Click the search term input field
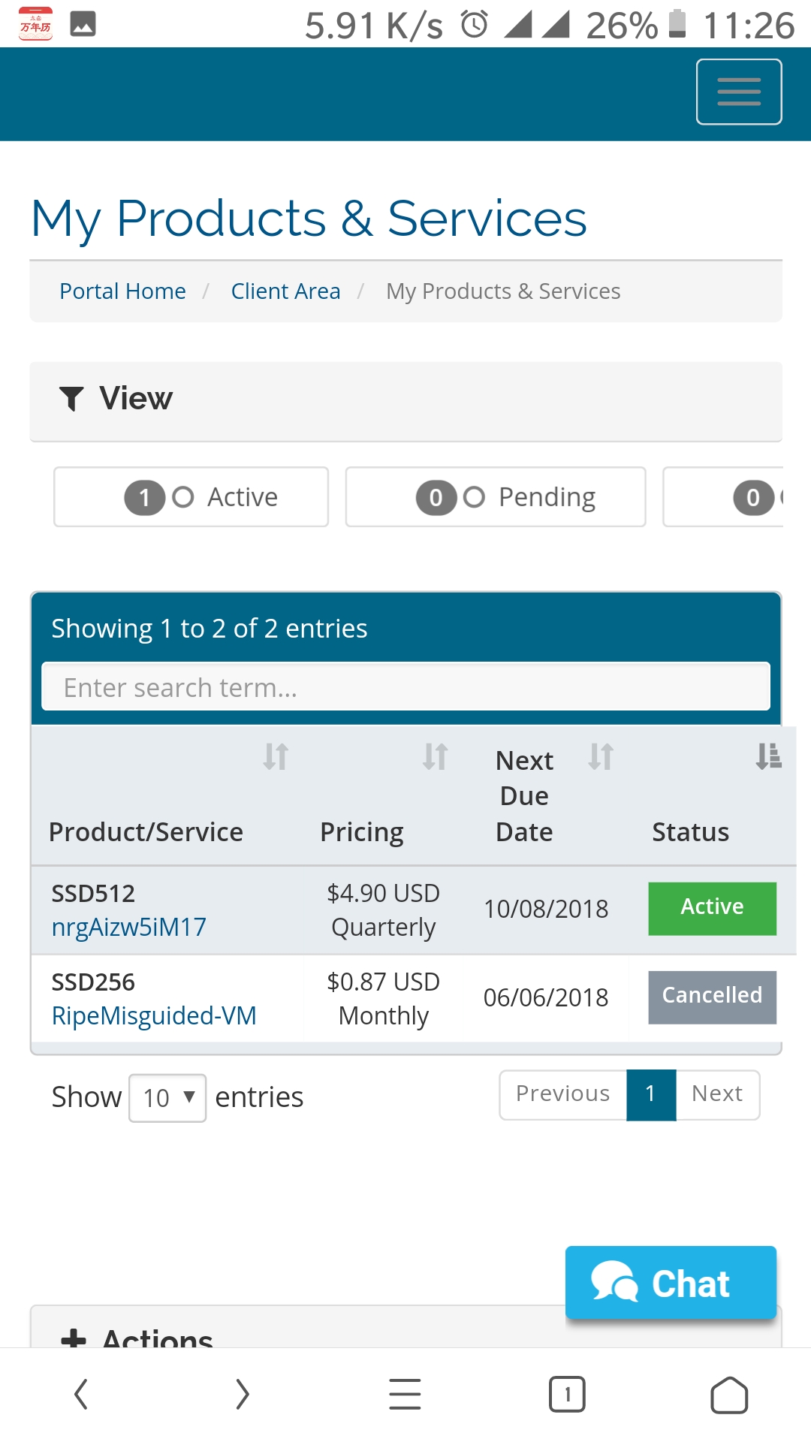Viewport: 811px width, 1442px height. 405,687
